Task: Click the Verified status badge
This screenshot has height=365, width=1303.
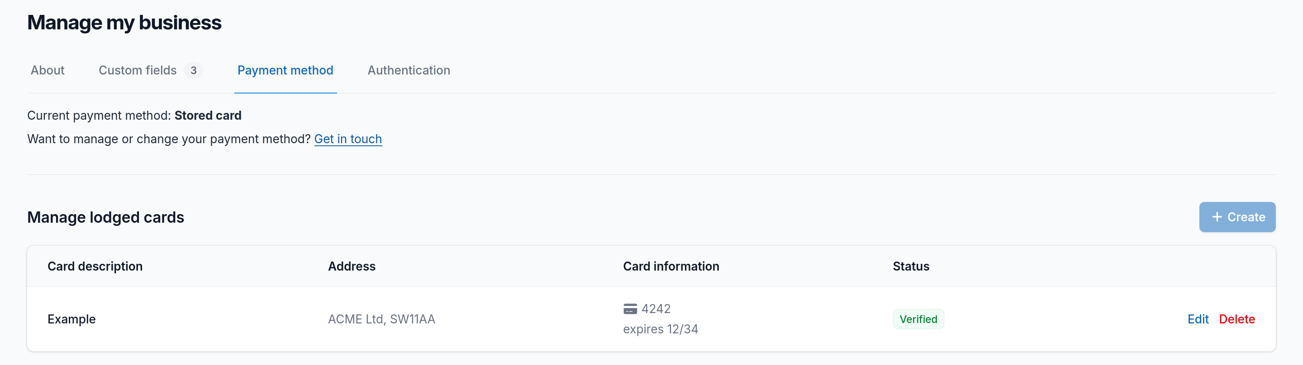Action: click(918, 319)
